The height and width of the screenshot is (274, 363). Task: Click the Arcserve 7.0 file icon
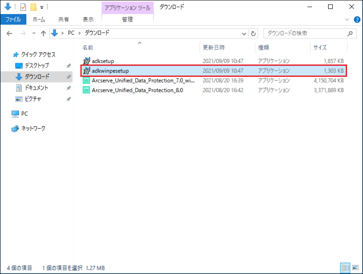click(x=87, y=81)
